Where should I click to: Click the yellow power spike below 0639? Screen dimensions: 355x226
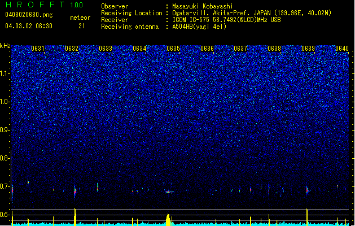tap(307, 217)
